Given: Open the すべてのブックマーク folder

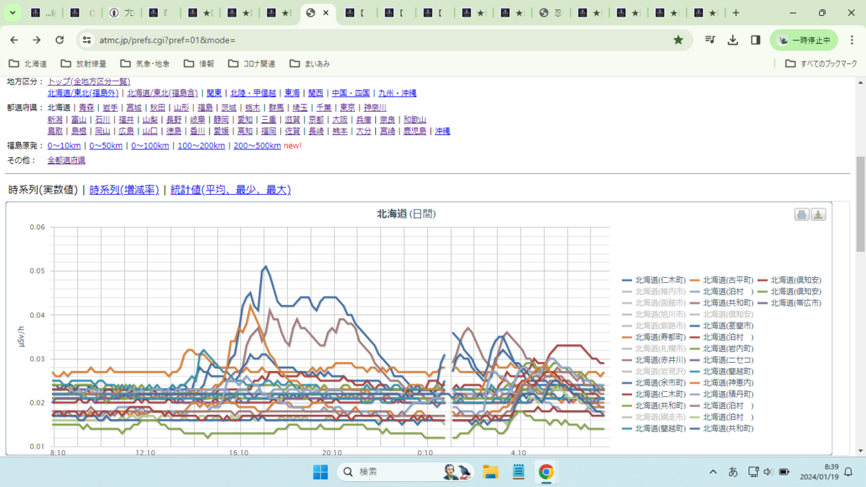Looking at the screenshot, I should pyautogui.click(x=821, y=63).
